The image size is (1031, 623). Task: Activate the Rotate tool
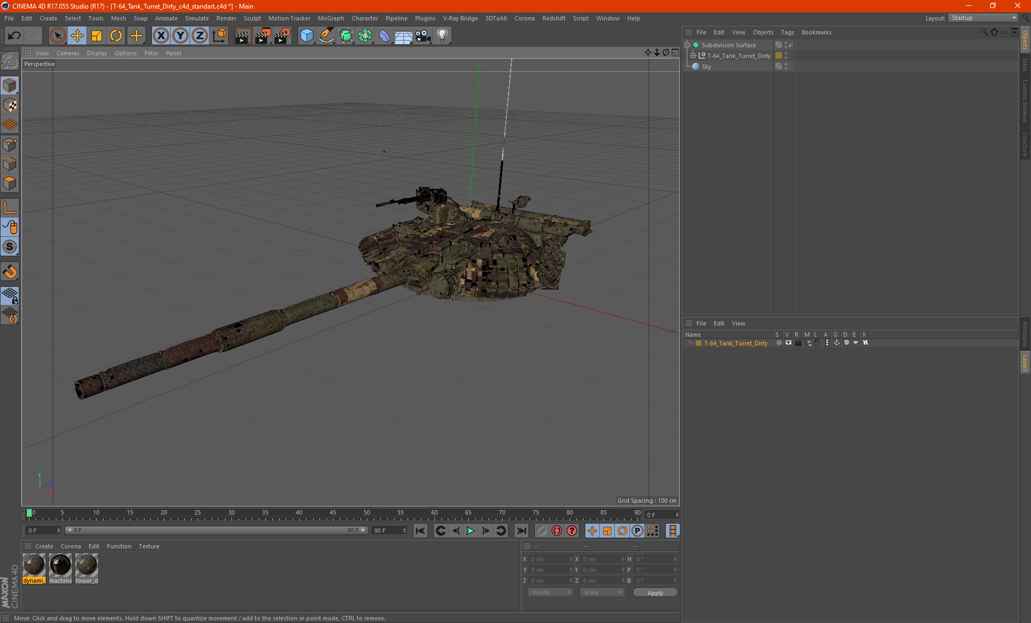116,36
